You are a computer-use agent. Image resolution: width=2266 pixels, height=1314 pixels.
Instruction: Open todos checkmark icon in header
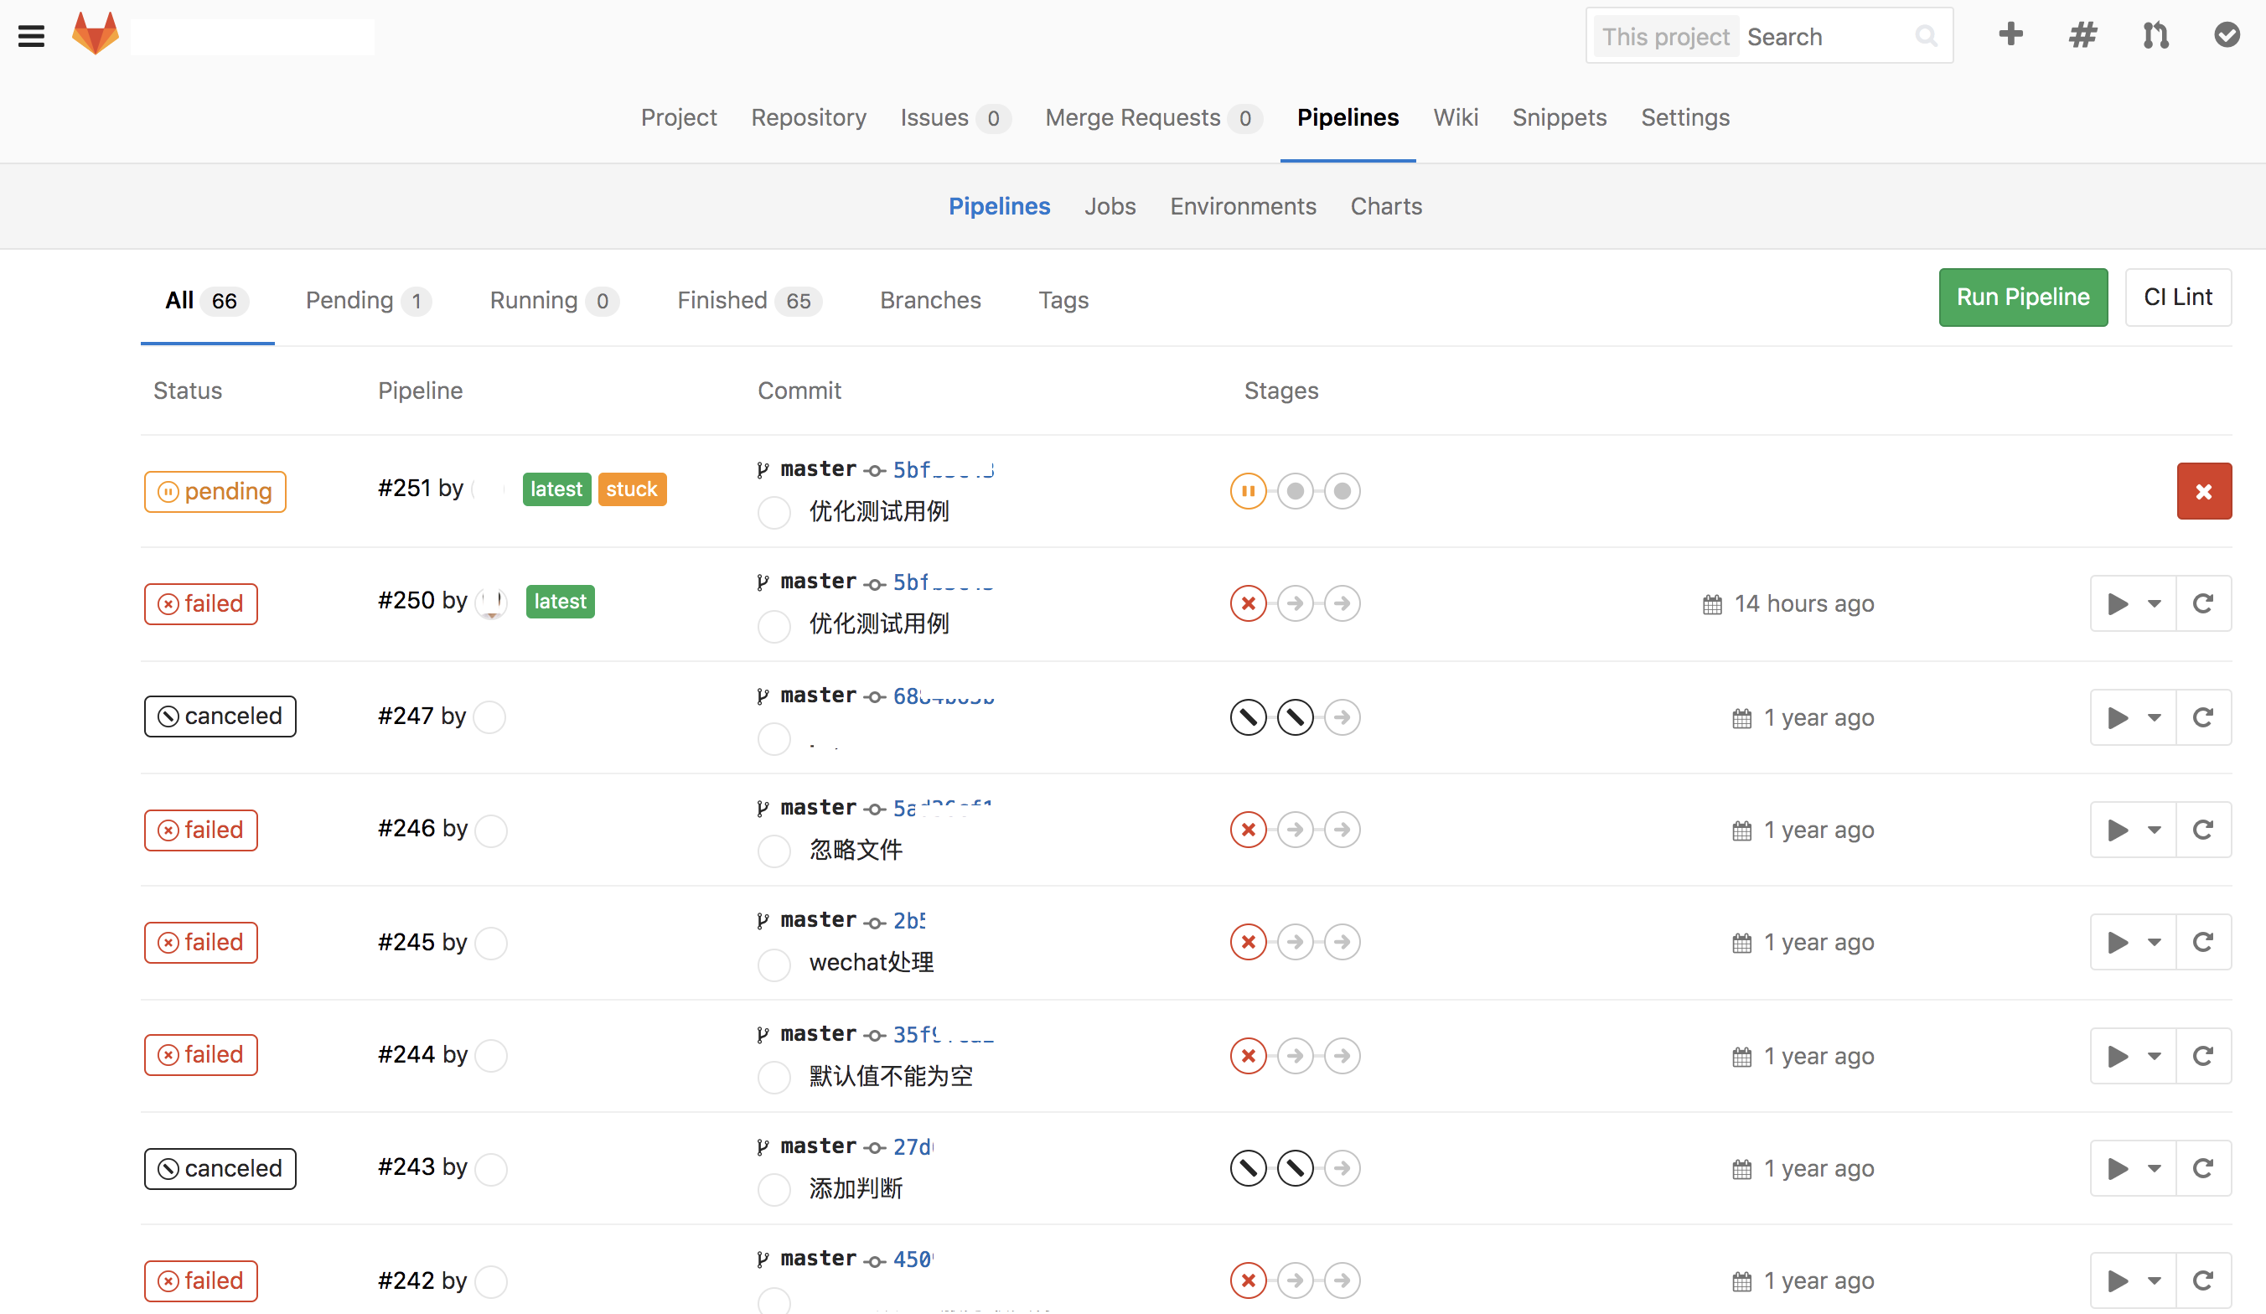coord(2227,35)
